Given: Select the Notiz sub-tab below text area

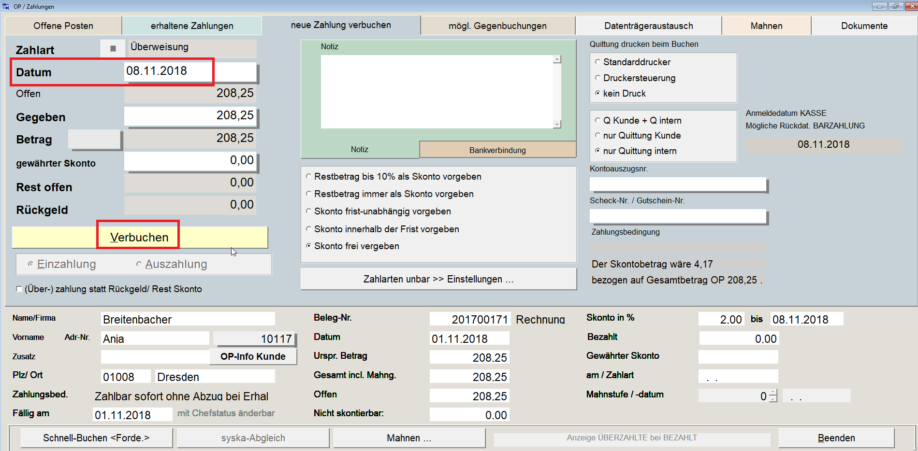Looking at the screenshot, I should tap(360, 149).
